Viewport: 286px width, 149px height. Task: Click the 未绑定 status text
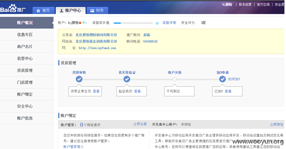[x=186, y=125]
